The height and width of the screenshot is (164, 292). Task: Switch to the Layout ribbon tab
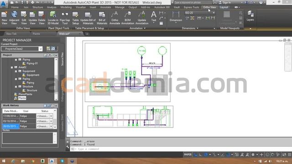pos(224,7)
